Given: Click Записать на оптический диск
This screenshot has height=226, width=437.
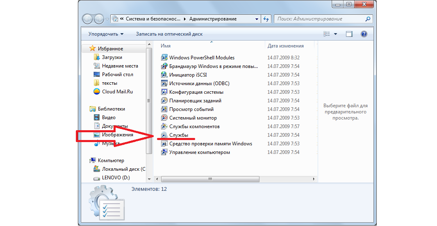Looking at the screenshot, I should pos(169,34).
